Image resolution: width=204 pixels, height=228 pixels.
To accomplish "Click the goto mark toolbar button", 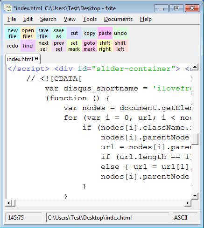I will [90, 46].
